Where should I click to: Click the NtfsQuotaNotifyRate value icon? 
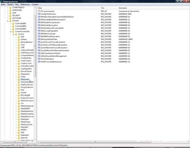(x=39, y=39)
